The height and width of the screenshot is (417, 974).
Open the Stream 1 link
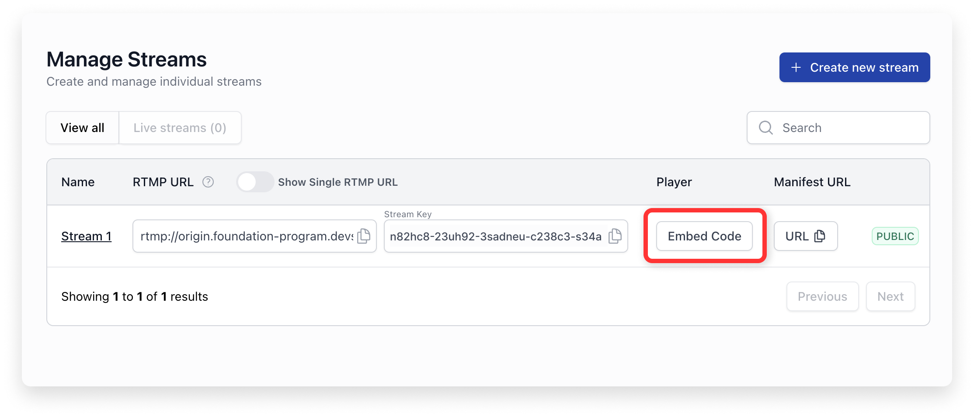click(x=86, y=236)
